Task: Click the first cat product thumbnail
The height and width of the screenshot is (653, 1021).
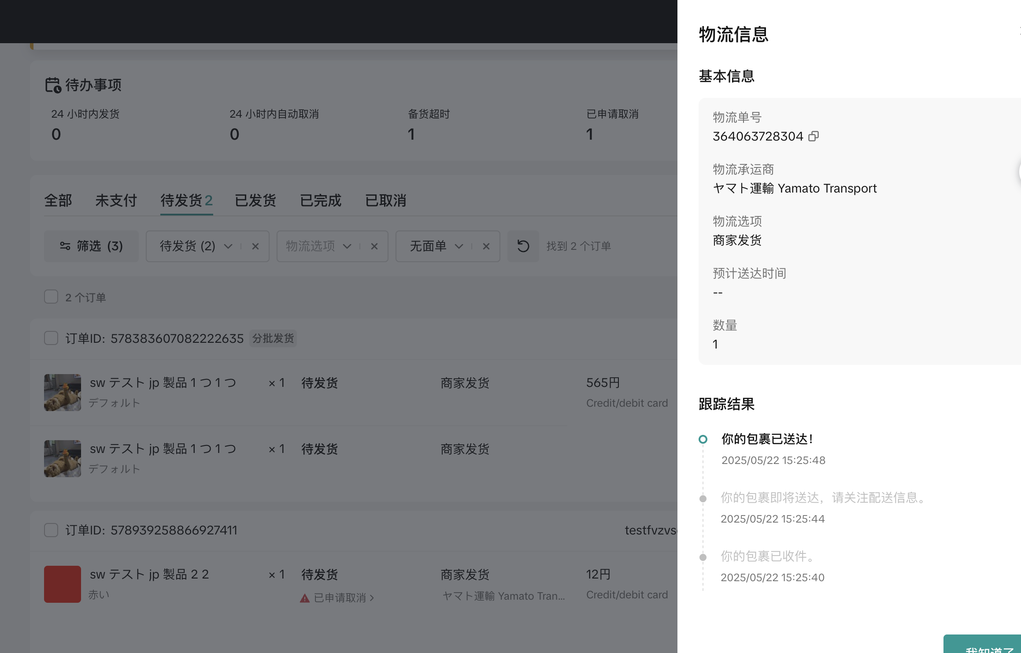Action: (62, 392)
